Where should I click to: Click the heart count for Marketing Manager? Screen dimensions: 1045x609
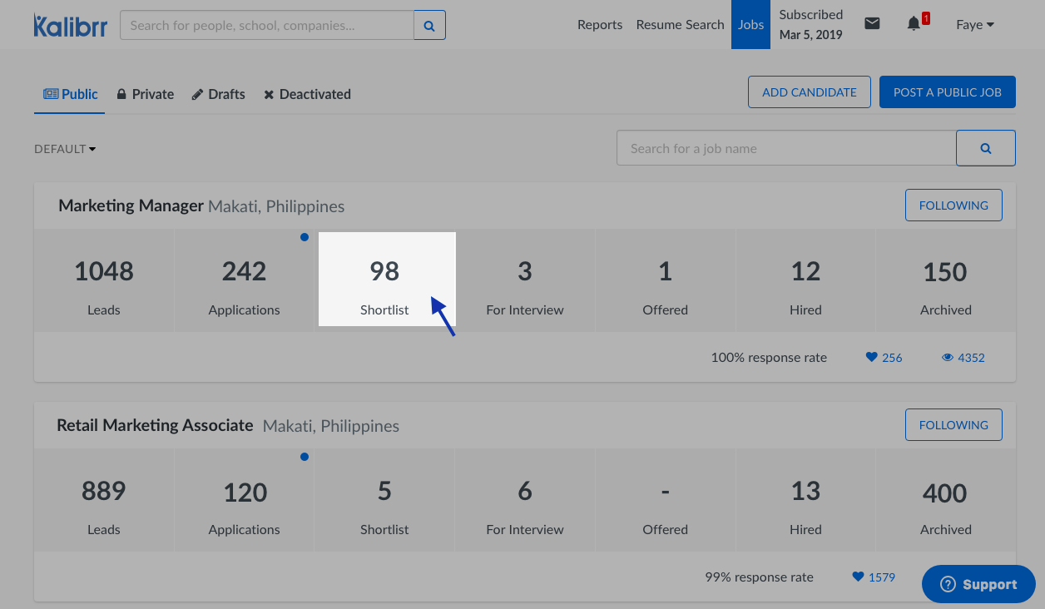884,358
